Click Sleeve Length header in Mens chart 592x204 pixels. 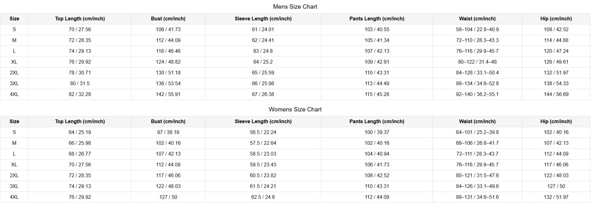[x=263, y=18]
